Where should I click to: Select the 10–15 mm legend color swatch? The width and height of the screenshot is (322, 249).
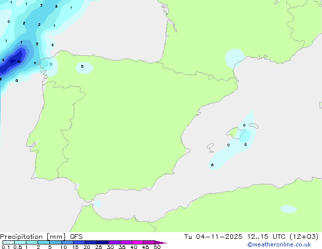[x=67, y=242]
